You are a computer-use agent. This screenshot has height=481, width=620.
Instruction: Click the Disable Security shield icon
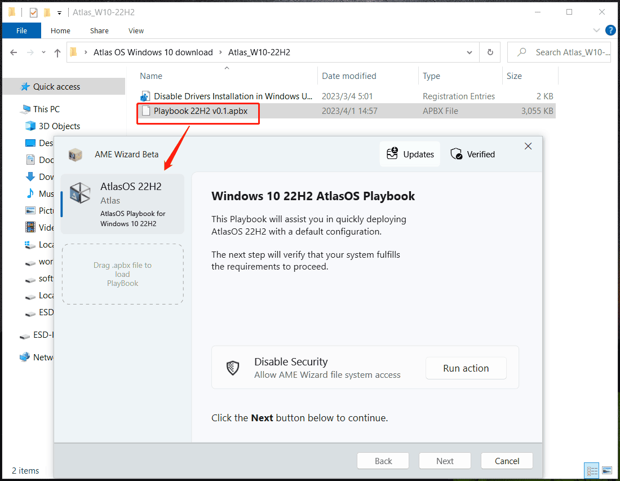pyautogui.click(x=233, y=368)
